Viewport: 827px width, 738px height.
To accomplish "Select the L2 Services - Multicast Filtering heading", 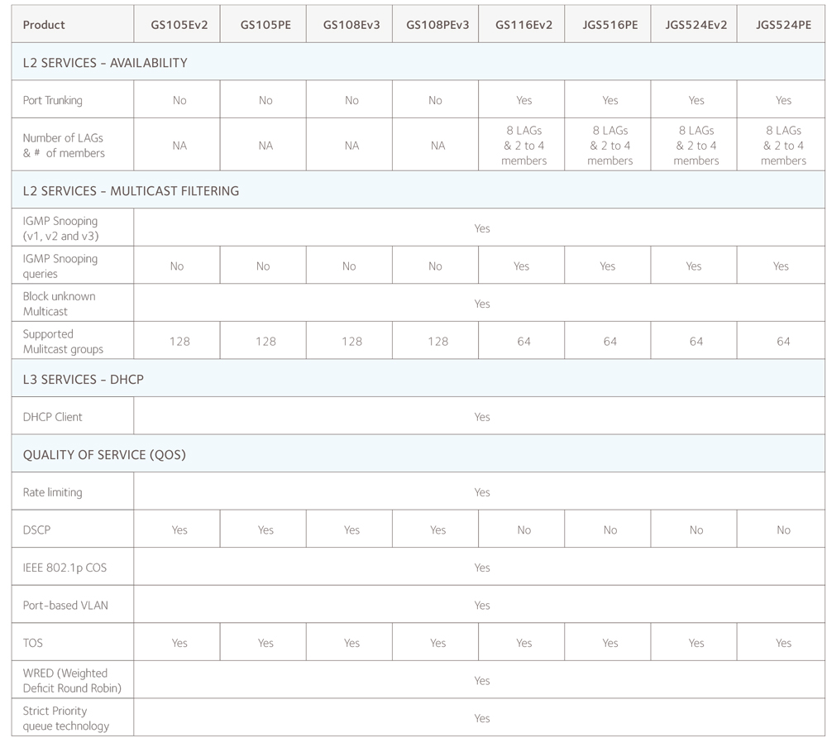I will click(131, 190).
